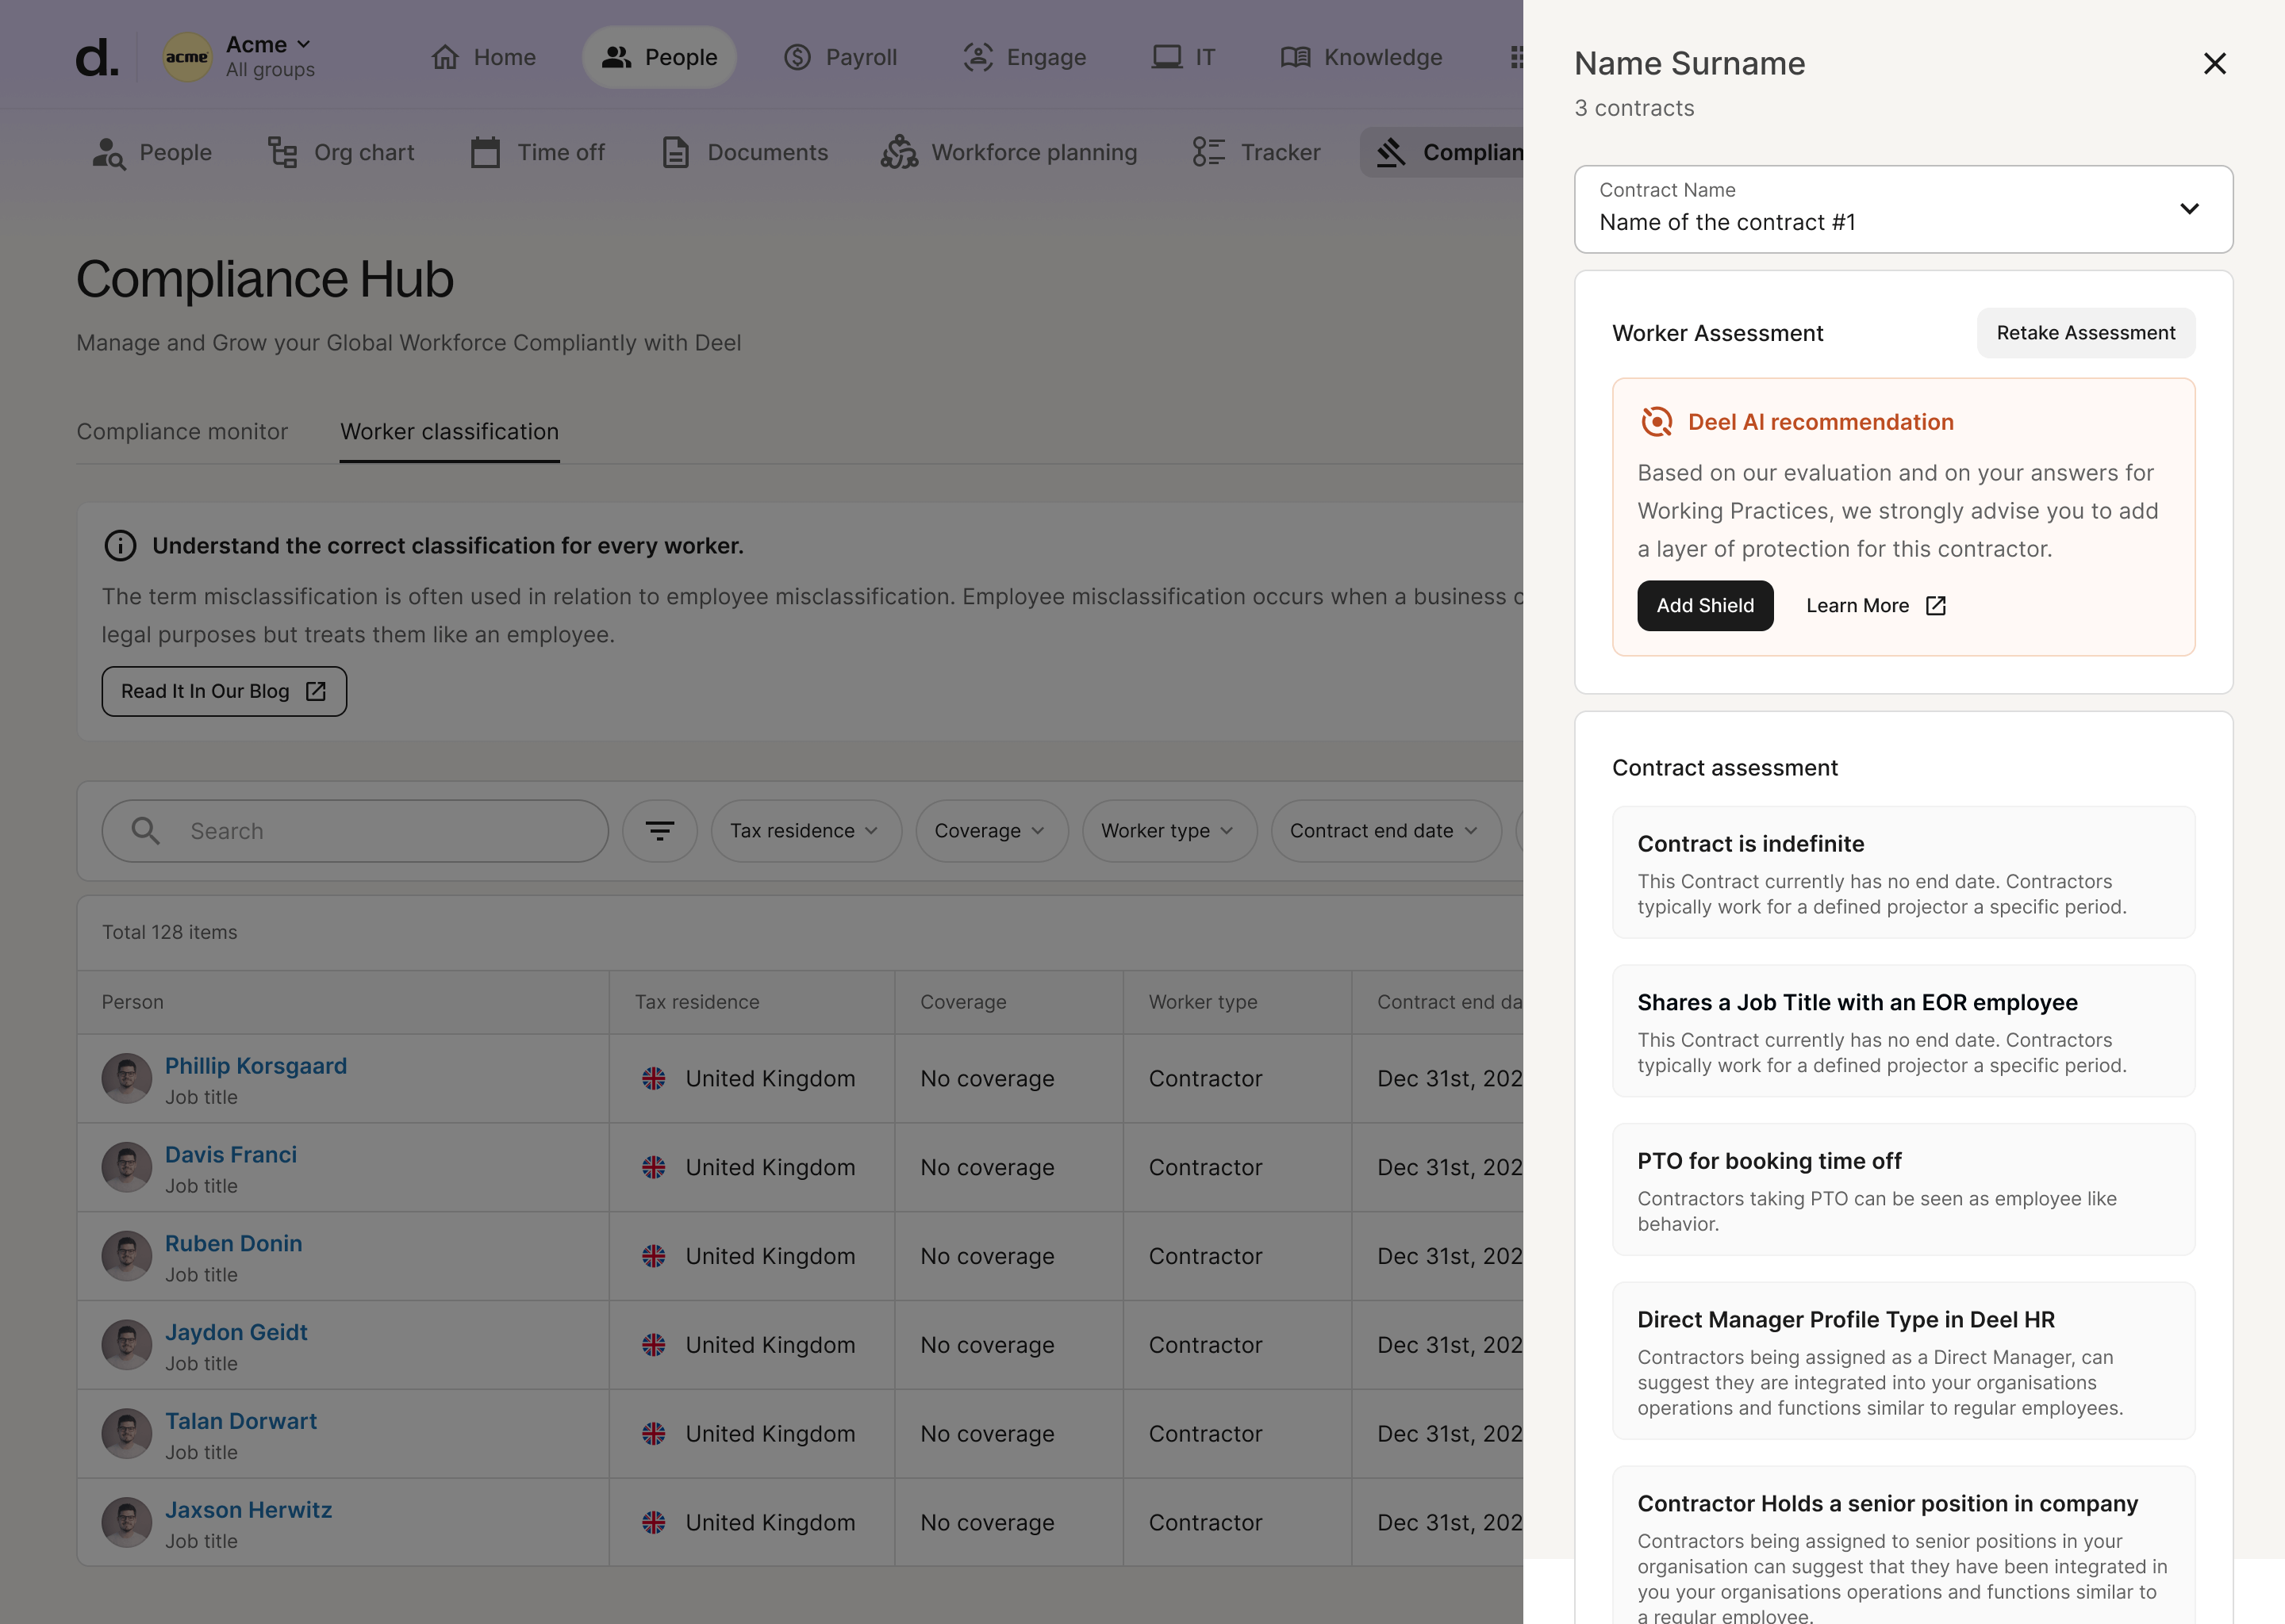The height and width of the screenshot is (1624, 2285).
Task: Open Phillip Korsgaard's profile
Action: click(256, 1065)
